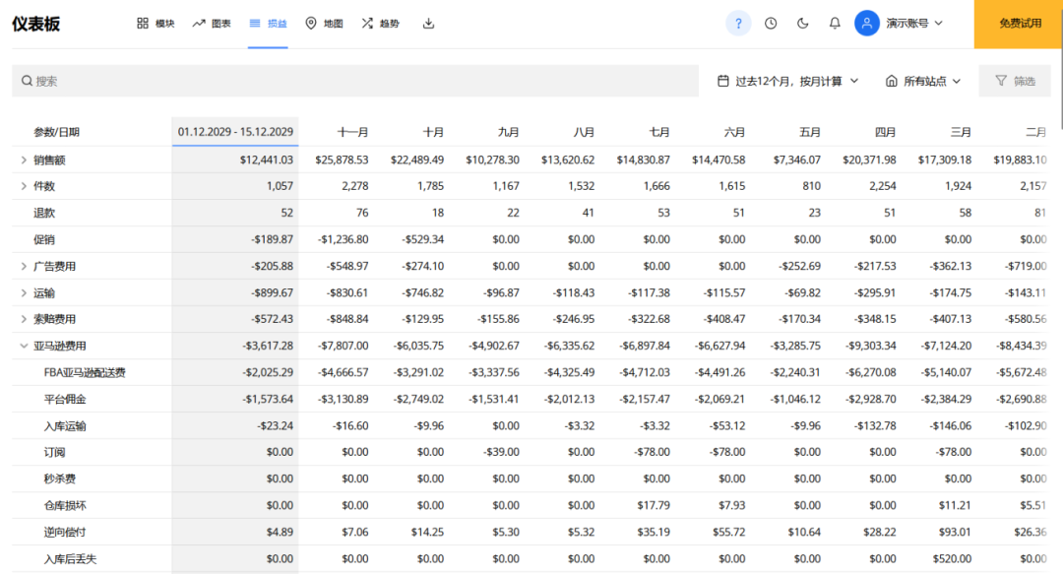The image size is (1063, 574).
Task: Select the 平台佣金 commission row label
Action: tap(65, 399)
